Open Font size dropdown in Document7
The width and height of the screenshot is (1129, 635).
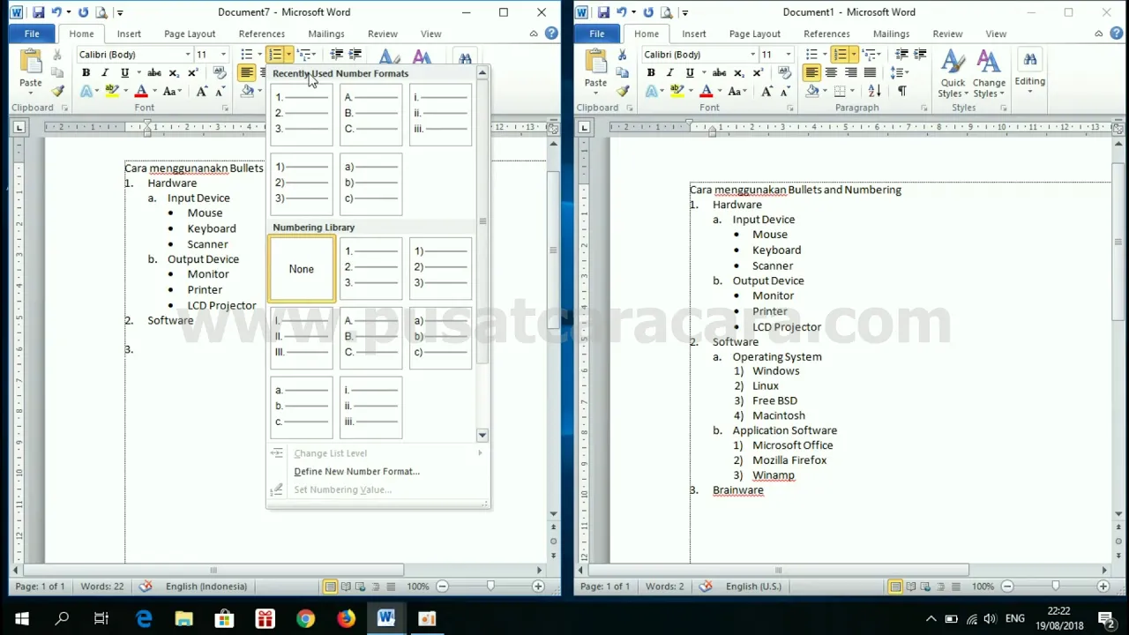(x=223, y=55)
